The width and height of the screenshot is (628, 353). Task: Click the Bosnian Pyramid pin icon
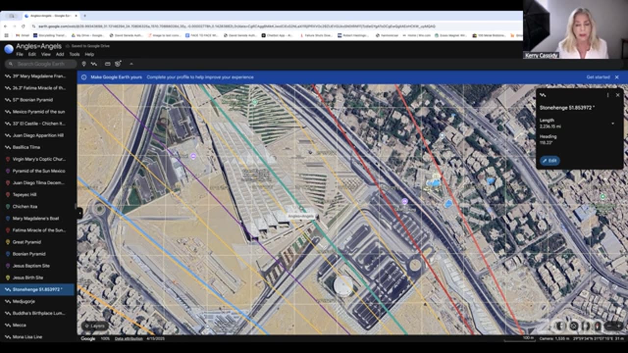tap(7, 254)
